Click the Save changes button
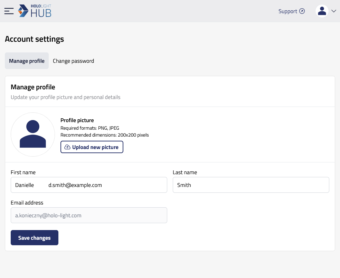340x278 pixels. pos(35,238)
